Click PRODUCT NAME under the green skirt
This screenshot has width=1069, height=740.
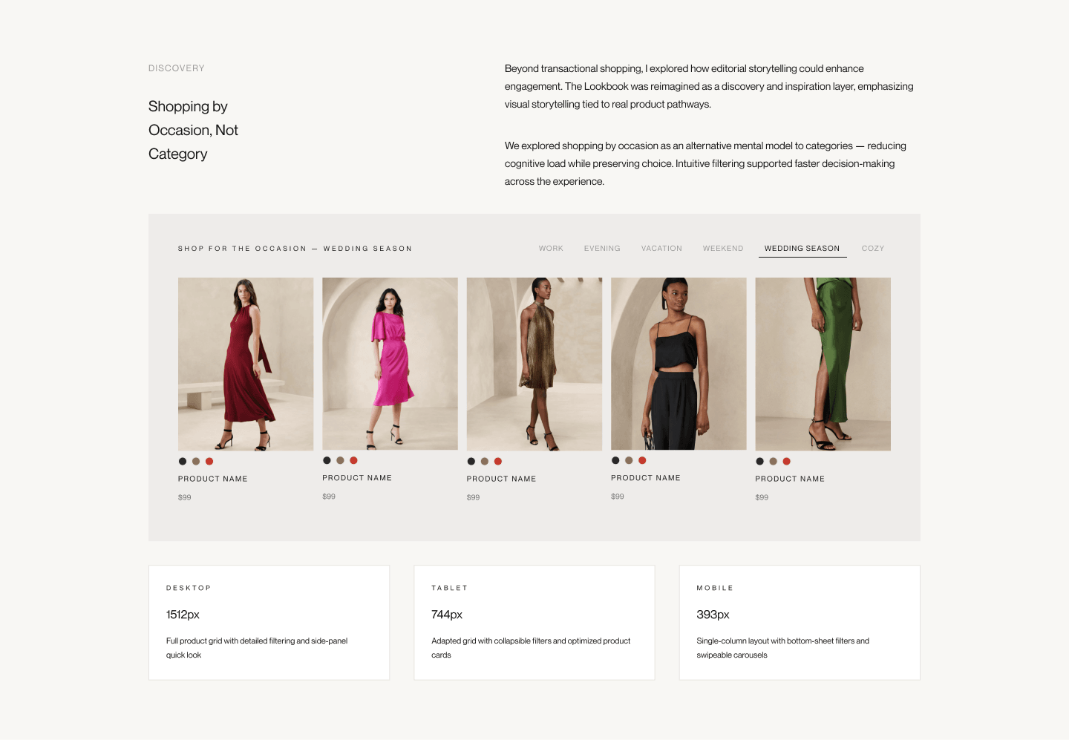(790, 479)
